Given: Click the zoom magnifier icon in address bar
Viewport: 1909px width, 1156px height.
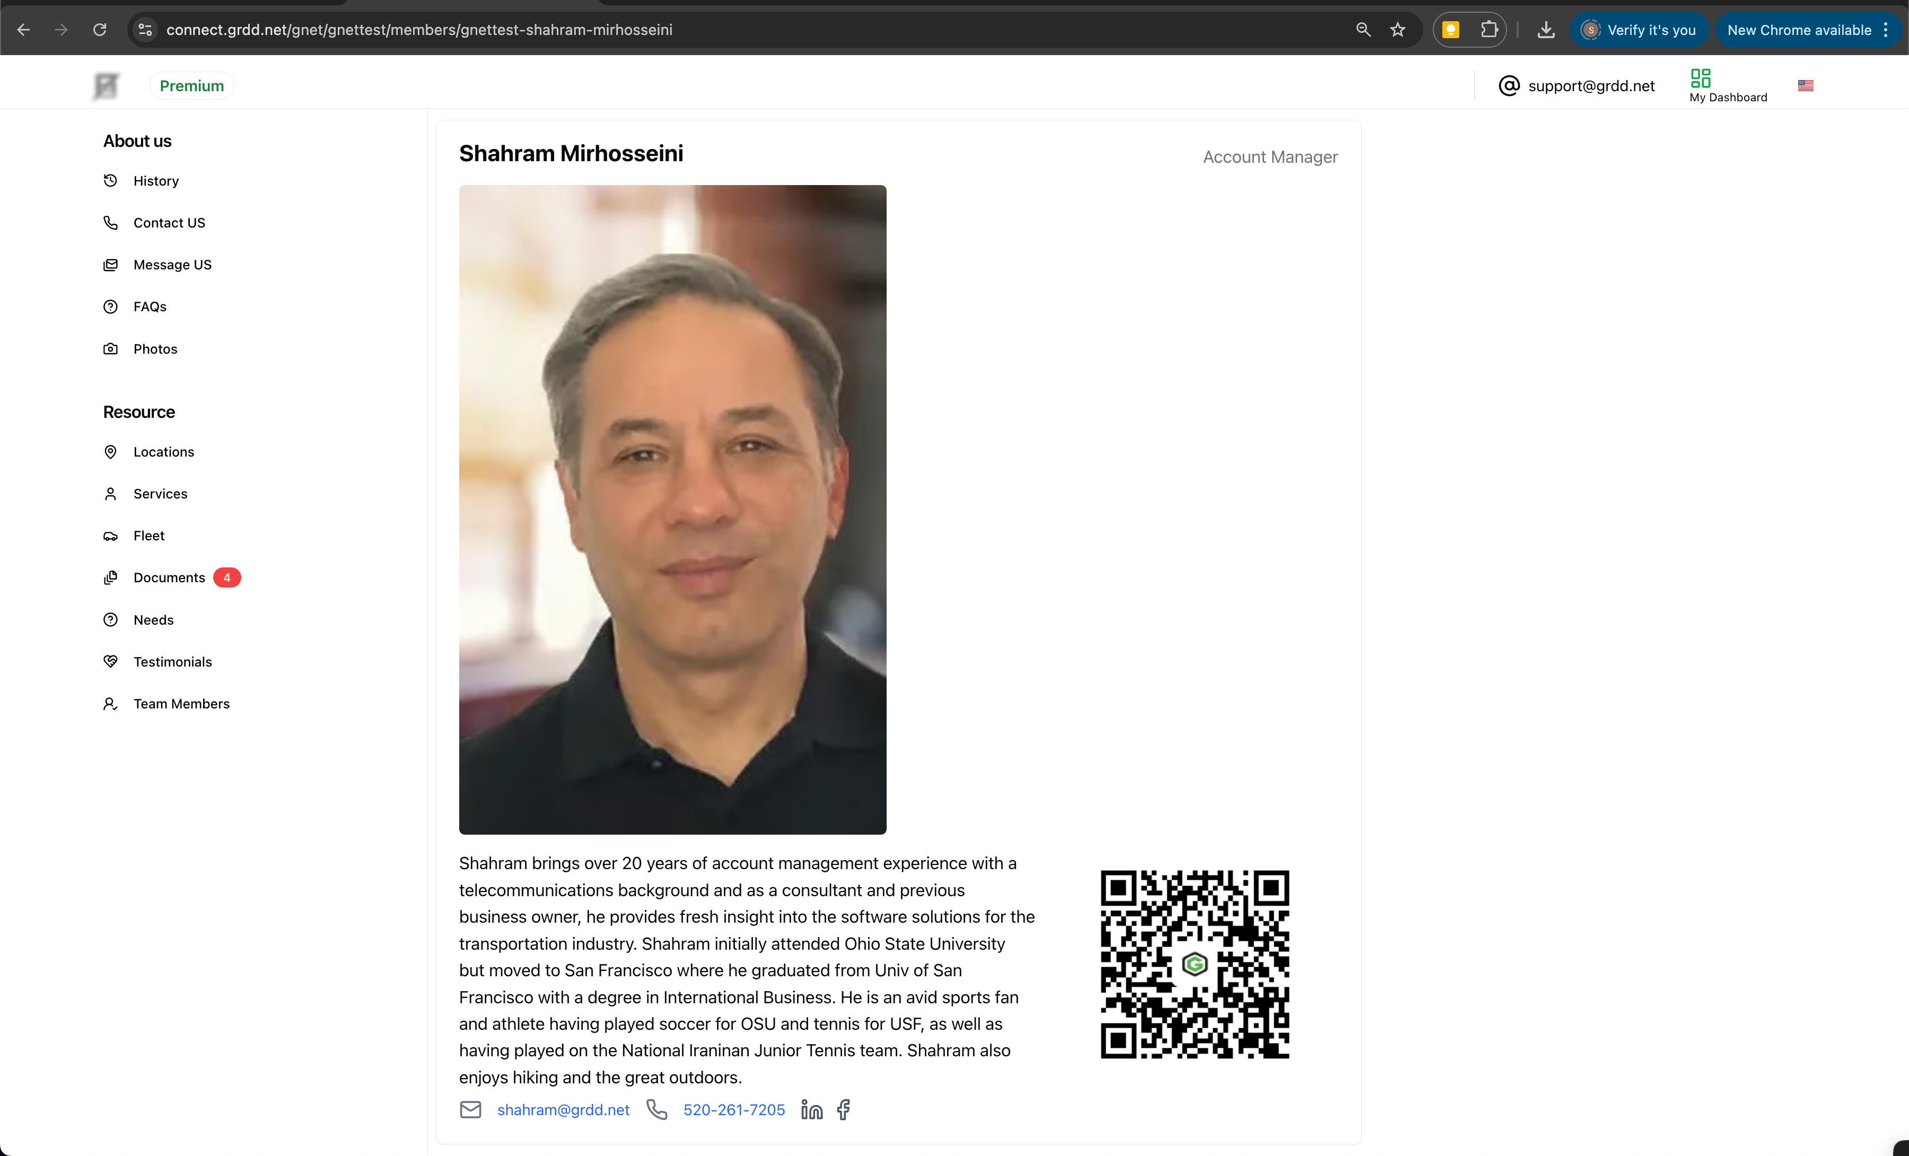Looking at the screenshot, I should 1363,30.
